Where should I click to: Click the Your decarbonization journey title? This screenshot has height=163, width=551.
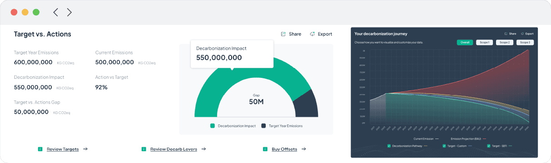coord(381,34)
